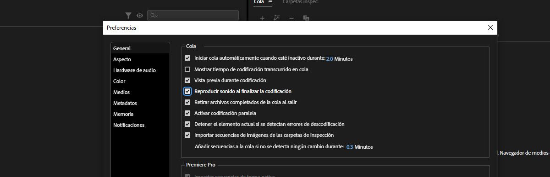Click the minus remove icon in queue
The image size is (550, 177).
(291, 18)
